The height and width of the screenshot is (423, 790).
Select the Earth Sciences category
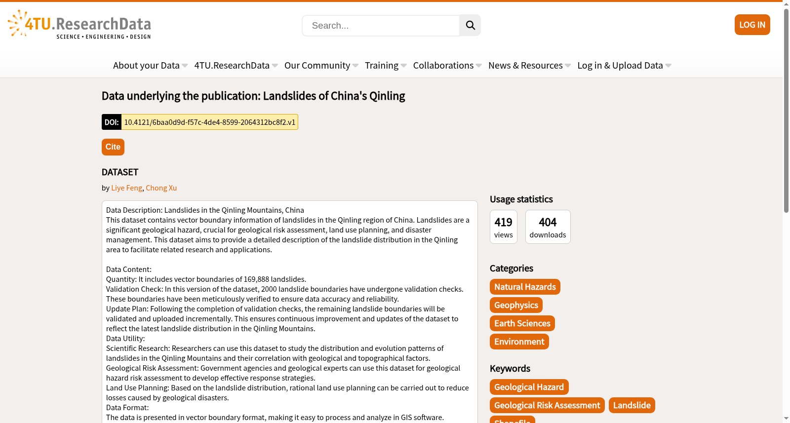click(x=522, y=323)
